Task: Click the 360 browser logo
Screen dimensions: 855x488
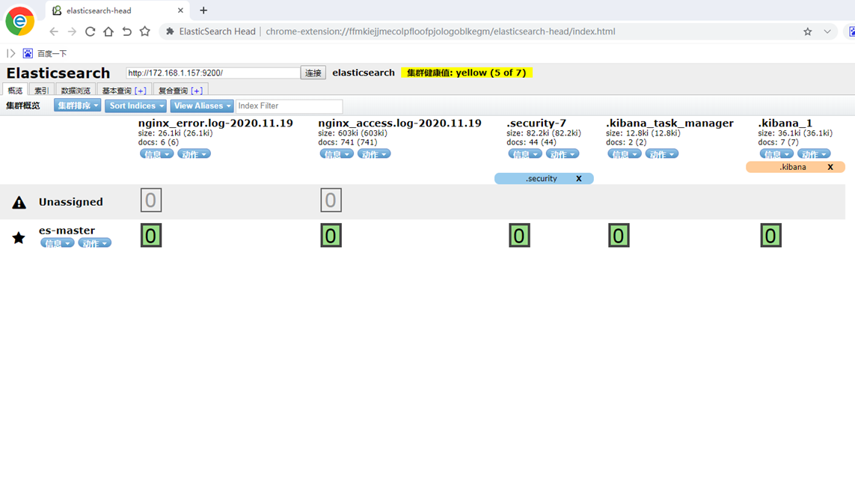Action: [x=19, y=21]
